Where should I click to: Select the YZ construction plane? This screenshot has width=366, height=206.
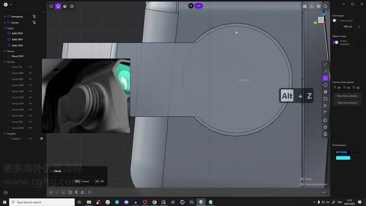pyautogui.click(x=347, y=88)
